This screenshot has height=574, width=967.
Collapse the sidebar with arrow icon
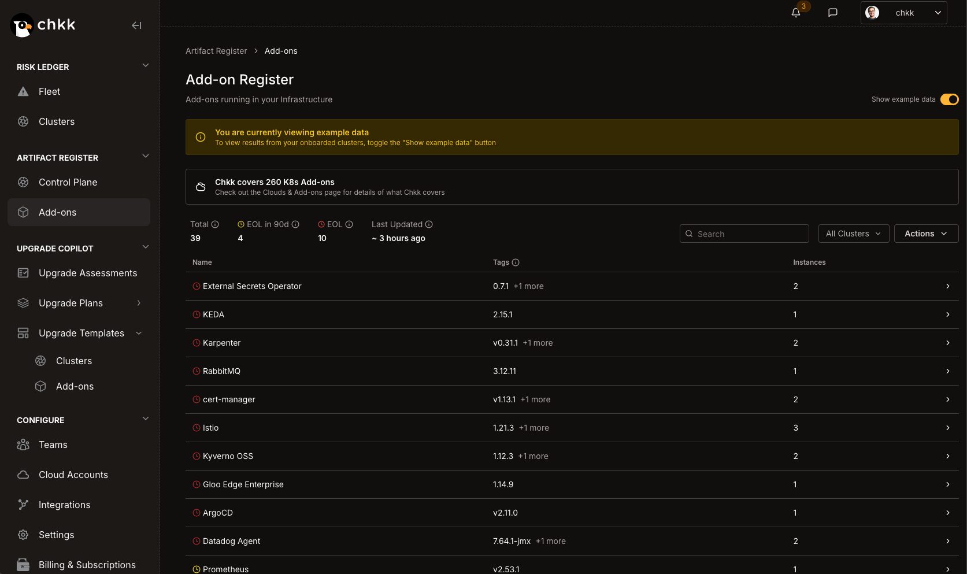(136, 25)
